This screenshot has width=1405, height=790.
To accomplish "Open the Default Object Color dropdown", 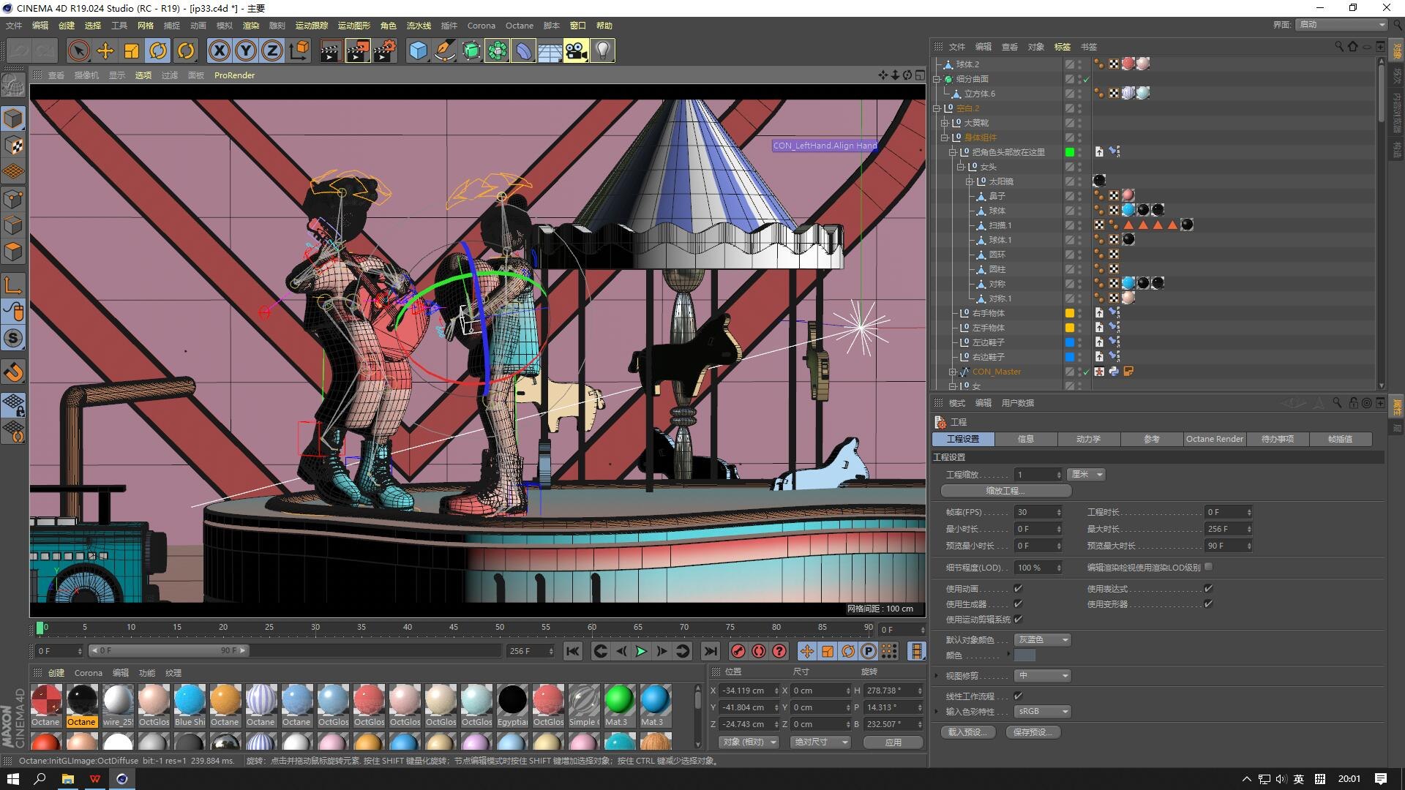I will (1043, 639).
